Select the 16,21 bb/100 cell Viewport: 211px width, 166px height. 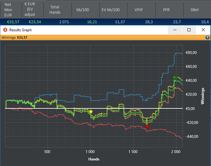click(x=92, y=22)
